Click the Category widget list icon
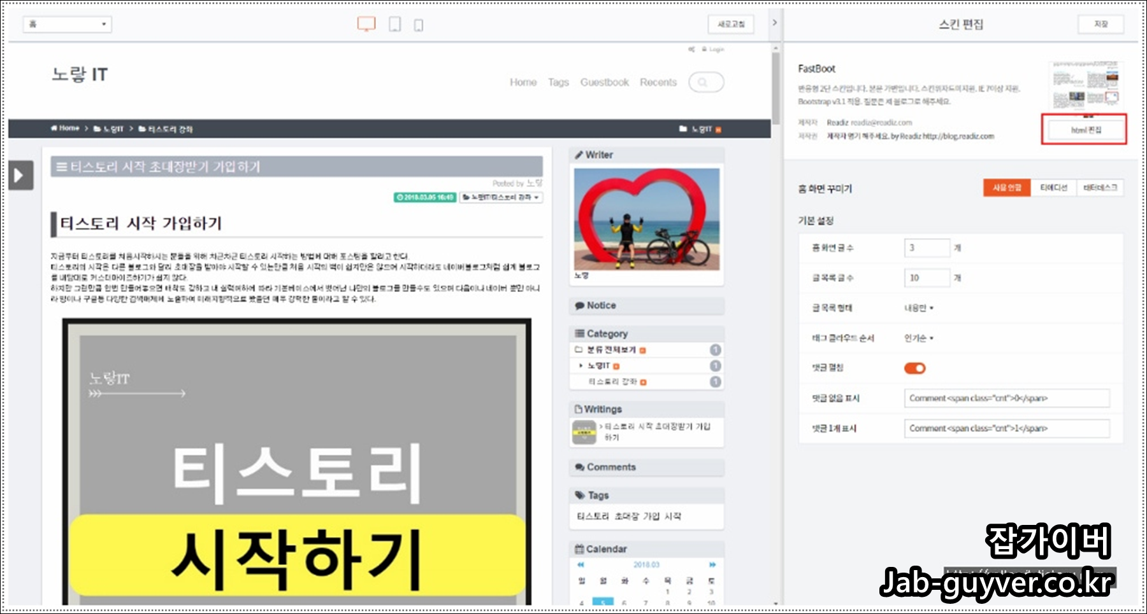The image size is (1147, 614). 580,333
